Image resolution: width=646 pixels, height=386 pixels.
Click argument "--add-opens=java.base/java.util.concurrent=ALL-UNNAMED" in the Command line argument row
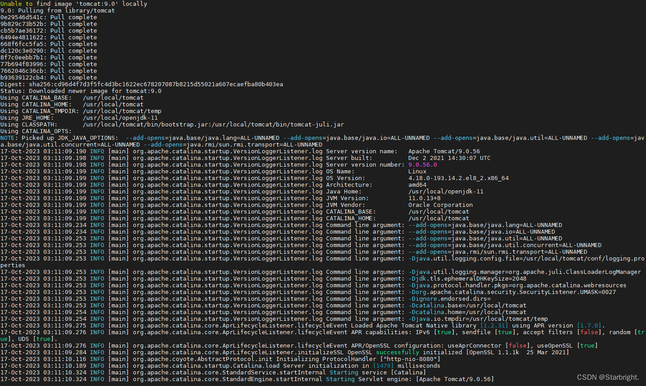point(505,245)
